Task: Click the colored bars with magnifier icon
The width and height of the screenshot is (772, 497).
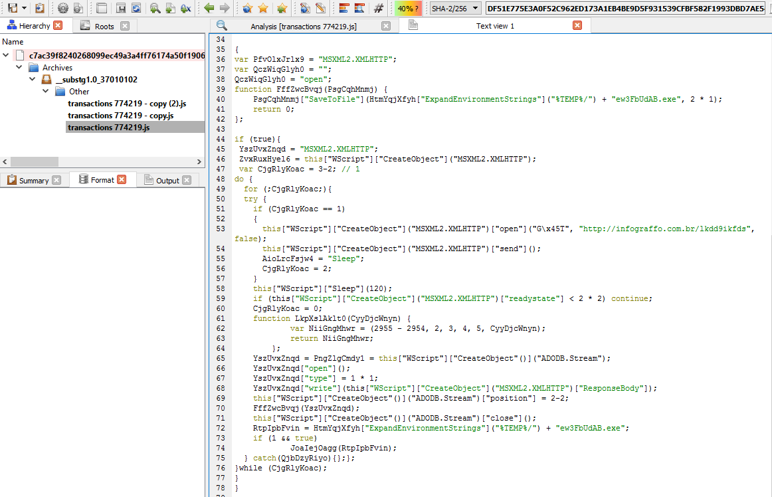Action: [x=359, y=8]
